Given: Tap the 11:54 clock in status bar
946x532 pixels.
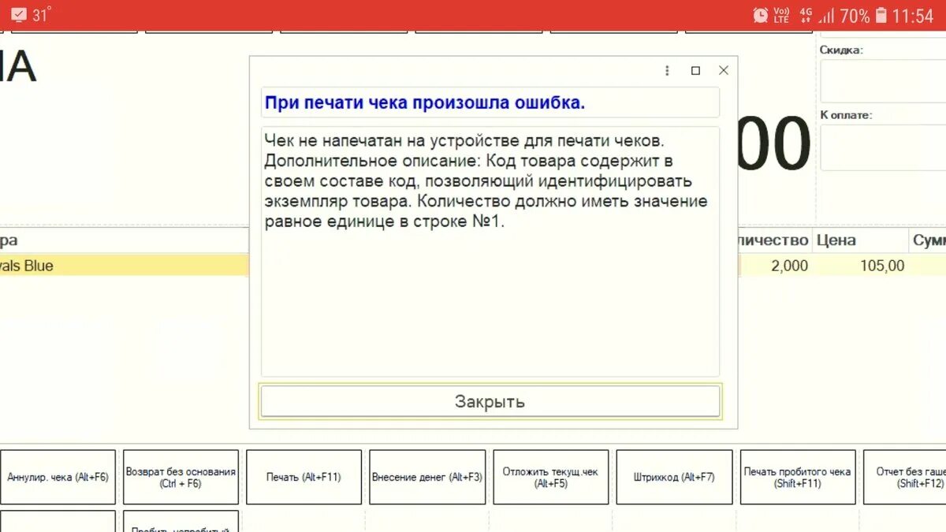Looking at the screenshot, I should pos(913,15).
